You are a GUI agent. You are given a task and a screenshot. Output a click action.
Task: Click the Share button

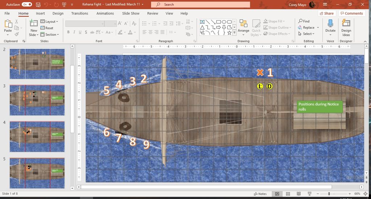click(x=326, y=13)
